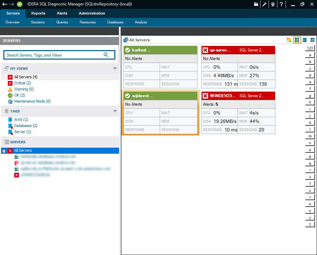Click the search magnifier icon

coord(106,55)
